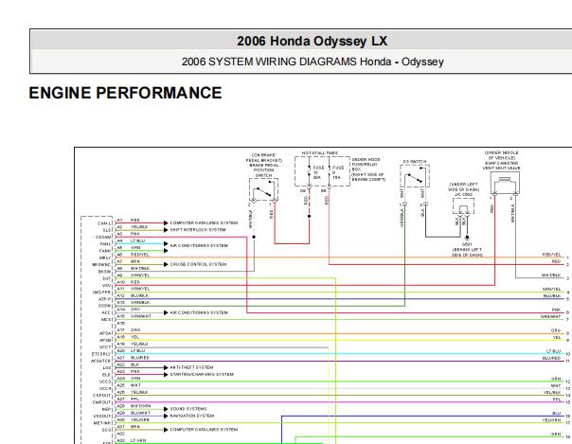Click the "A27 PPL" pin label

(128, 400)
